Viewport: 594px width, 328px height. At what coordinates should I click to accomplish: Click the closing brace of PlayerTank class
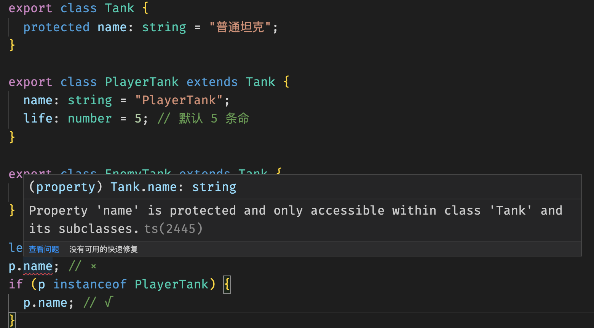pos(12,137)
